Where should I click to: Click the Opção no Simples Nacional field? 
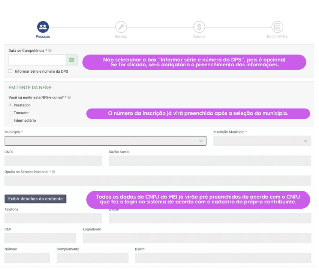[x=157, y=181]
